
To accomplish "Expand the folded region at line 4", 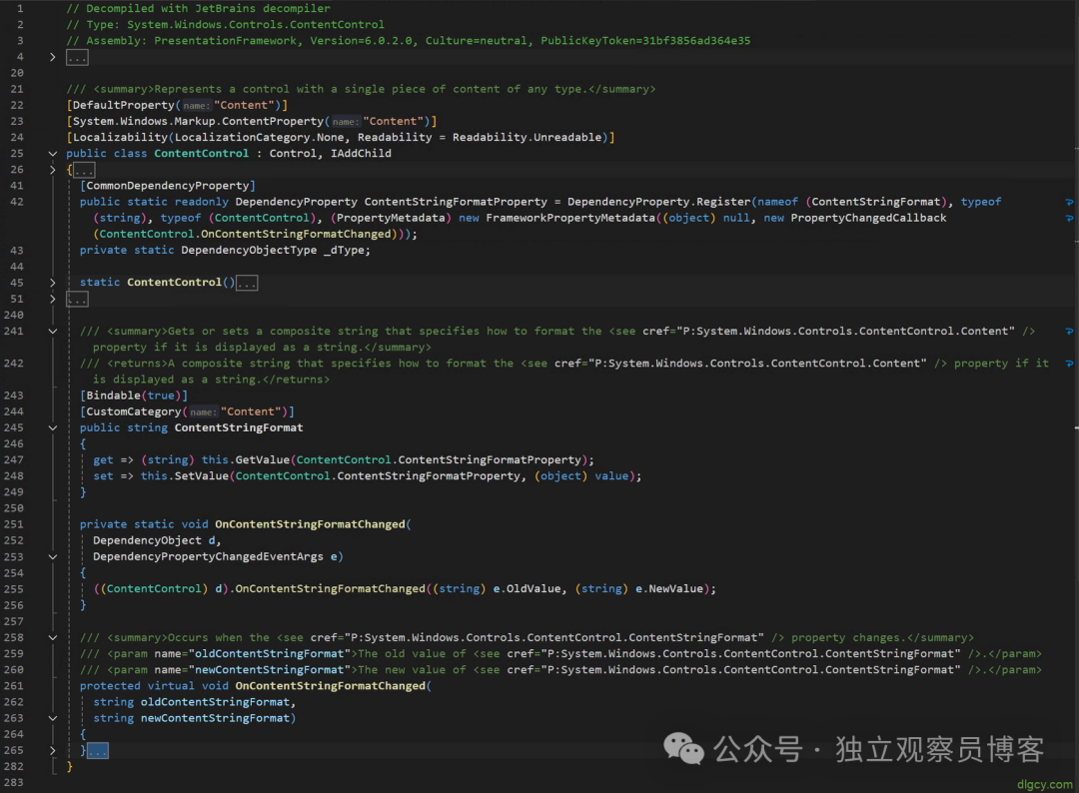I will pos(52,57).
